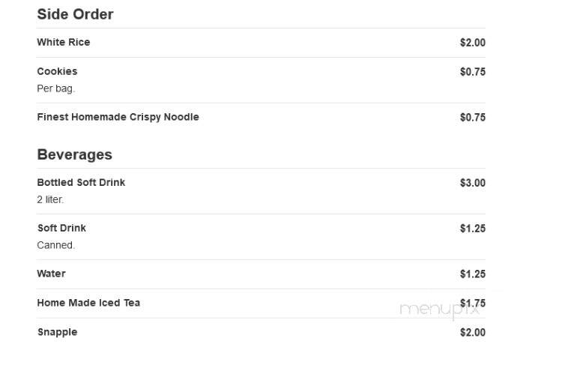Select Finest Homemade Crispy Noodle item

[118, 117]
